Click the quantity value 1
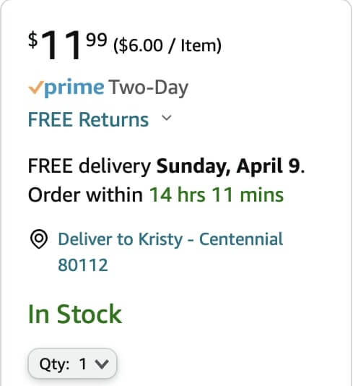This screenshot has height=386, width=358. 83,364
